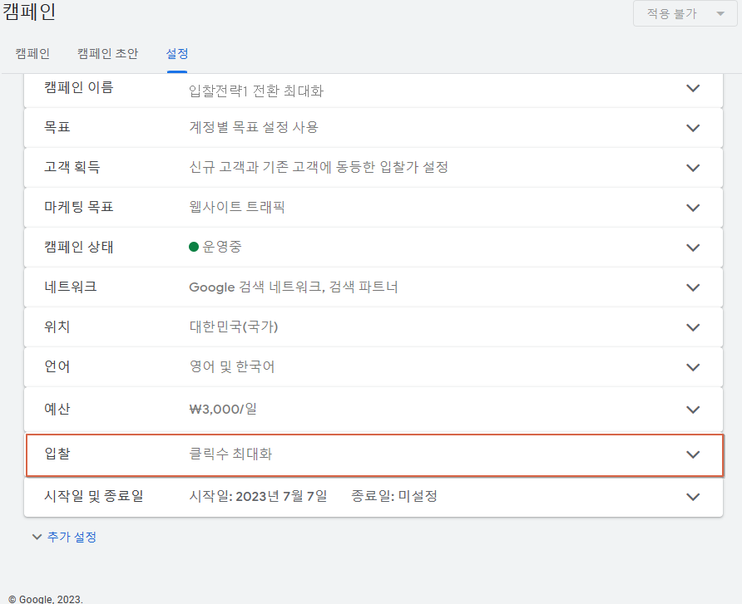Expand the 시작일 및 종료일 row chevron
742x604 pixels.
coord(693,497)
